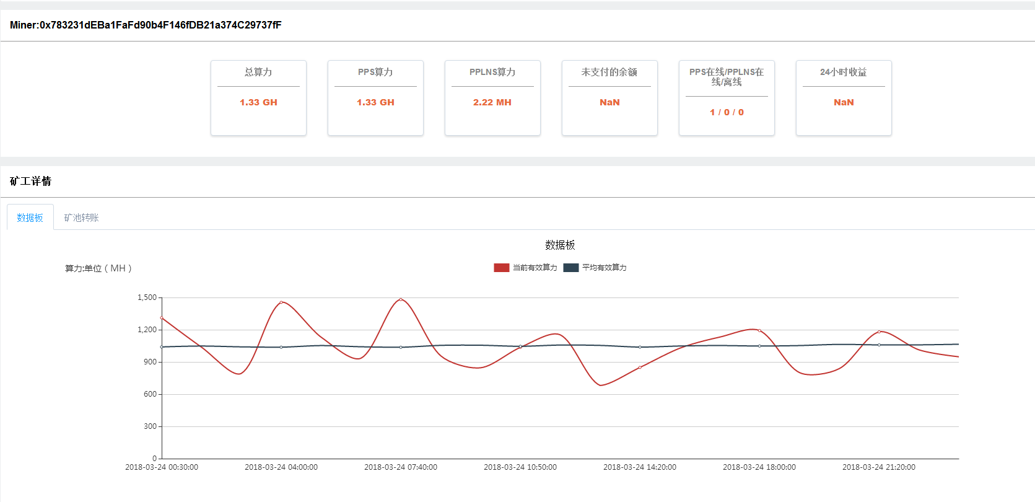Click the 矿工详情 section heading
This screenshot has height=502, width=1035.
point(30,181)
